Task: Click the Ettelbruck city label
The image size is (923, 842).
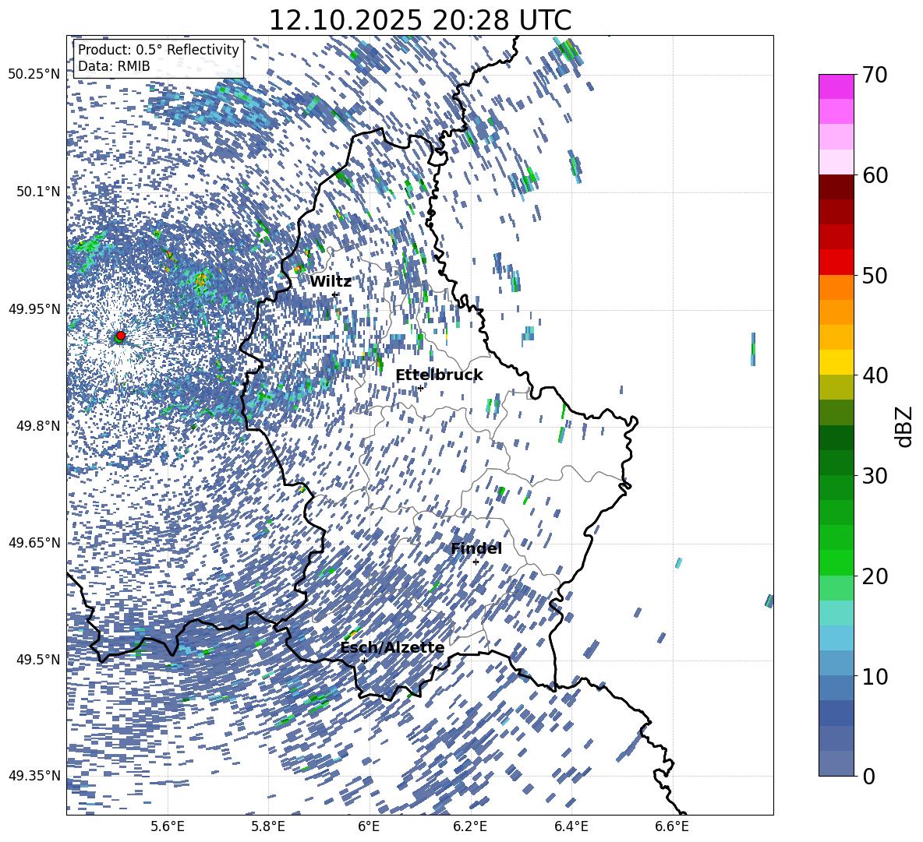Action: (439, 375)
